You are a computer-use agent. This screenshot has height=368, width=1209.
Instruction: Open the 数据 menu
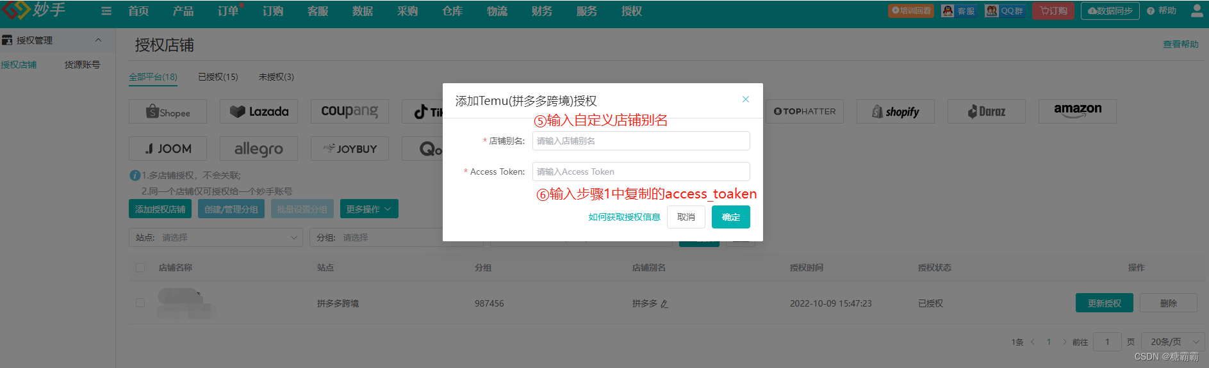[x=363, y=11]
